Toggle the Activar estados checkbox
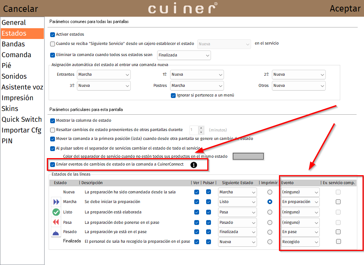This screenshot has width=364, height=265. coord(52,35)
